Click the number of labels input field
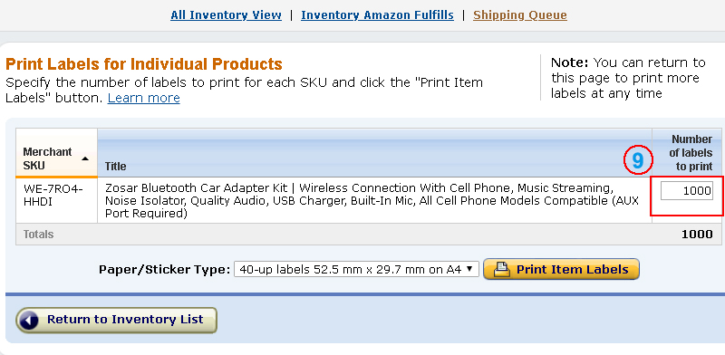 coord(687,191)
